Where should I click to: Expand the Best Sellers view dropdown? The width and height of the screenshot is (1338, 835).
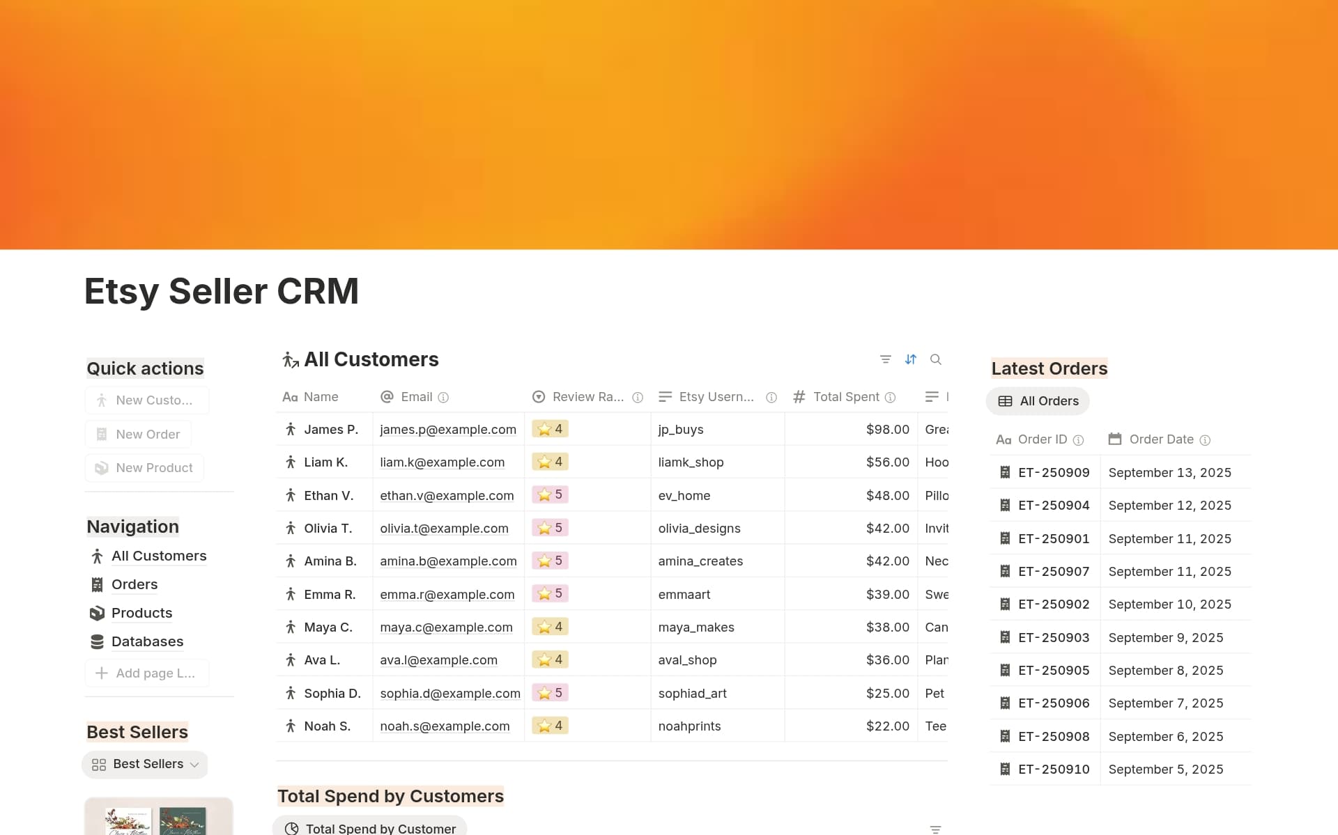coord(196,764)
